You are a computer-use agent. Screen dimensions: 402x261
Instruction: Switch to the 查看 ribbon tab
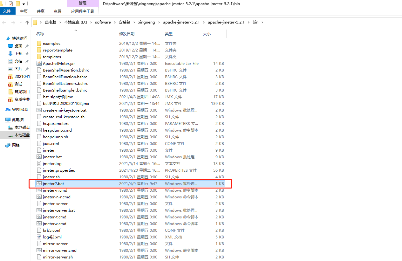click(x=58, y=11)
